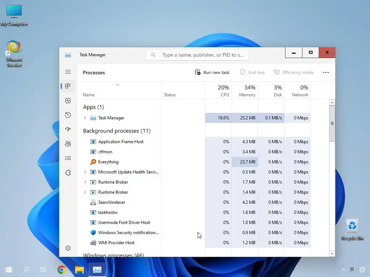Select Application Frame Host process name

(x=121, y=141)
